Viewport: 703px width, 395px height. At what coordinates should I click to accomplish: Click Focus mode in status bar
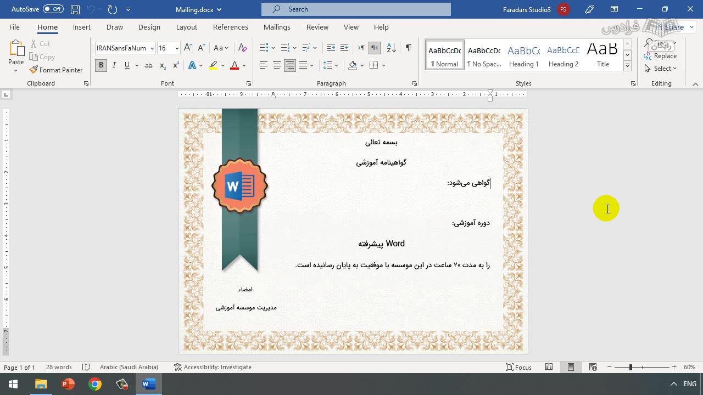coord(519,367)
